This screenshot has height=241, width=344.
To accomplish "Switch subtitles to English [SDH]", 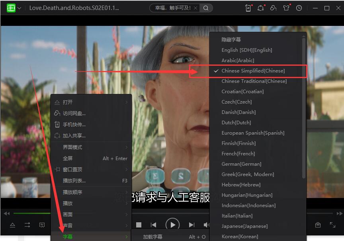I will [247, 50].
